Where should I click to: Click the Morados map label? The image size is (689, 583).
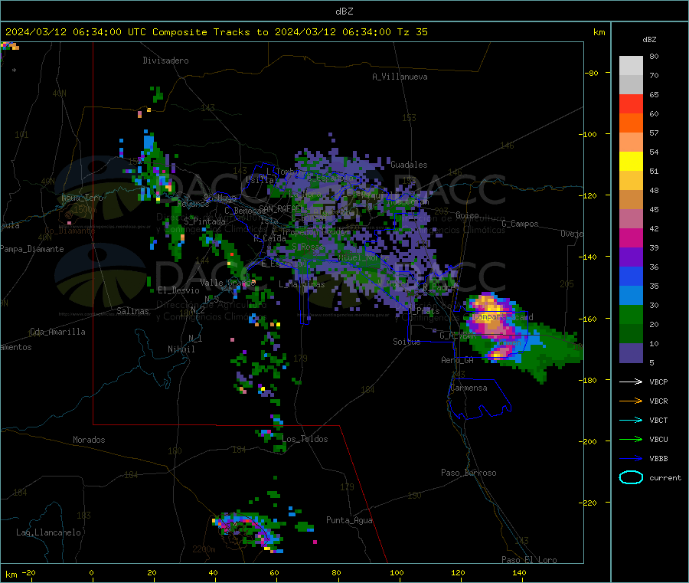click(89, 440)
